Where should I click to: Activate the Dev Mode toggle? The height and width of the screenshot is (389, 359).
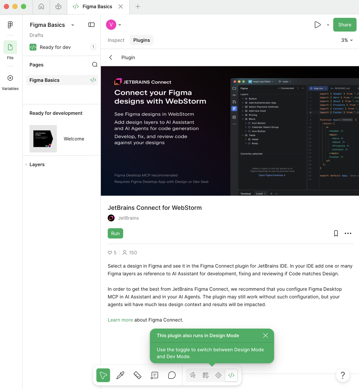[x=231, y=375]
